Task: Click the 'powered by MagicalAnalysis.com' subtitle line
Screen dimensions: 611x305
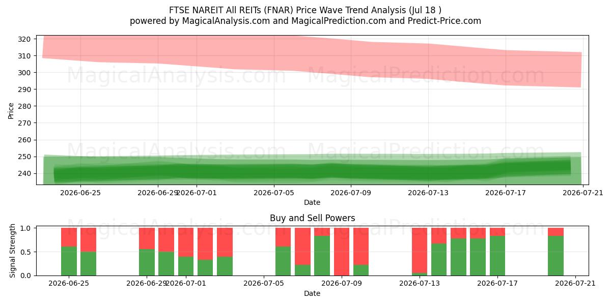Action: [305, 21]
